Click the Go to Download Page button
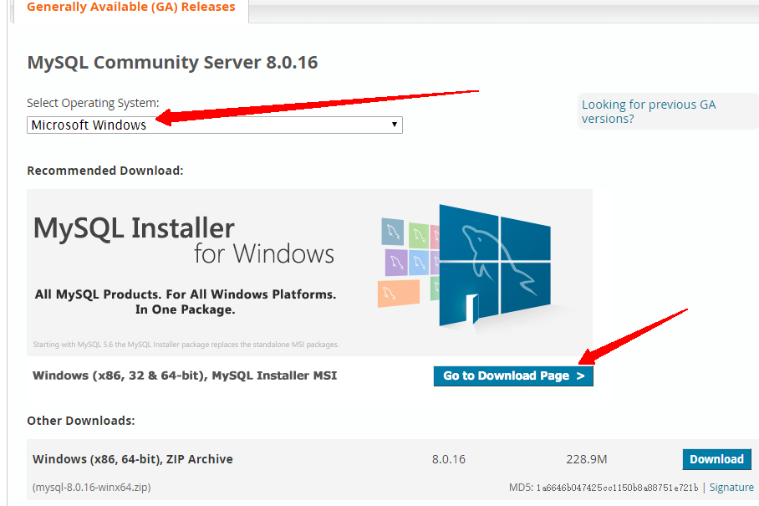Viewport: 759px width, 506px height. point(513,376)
